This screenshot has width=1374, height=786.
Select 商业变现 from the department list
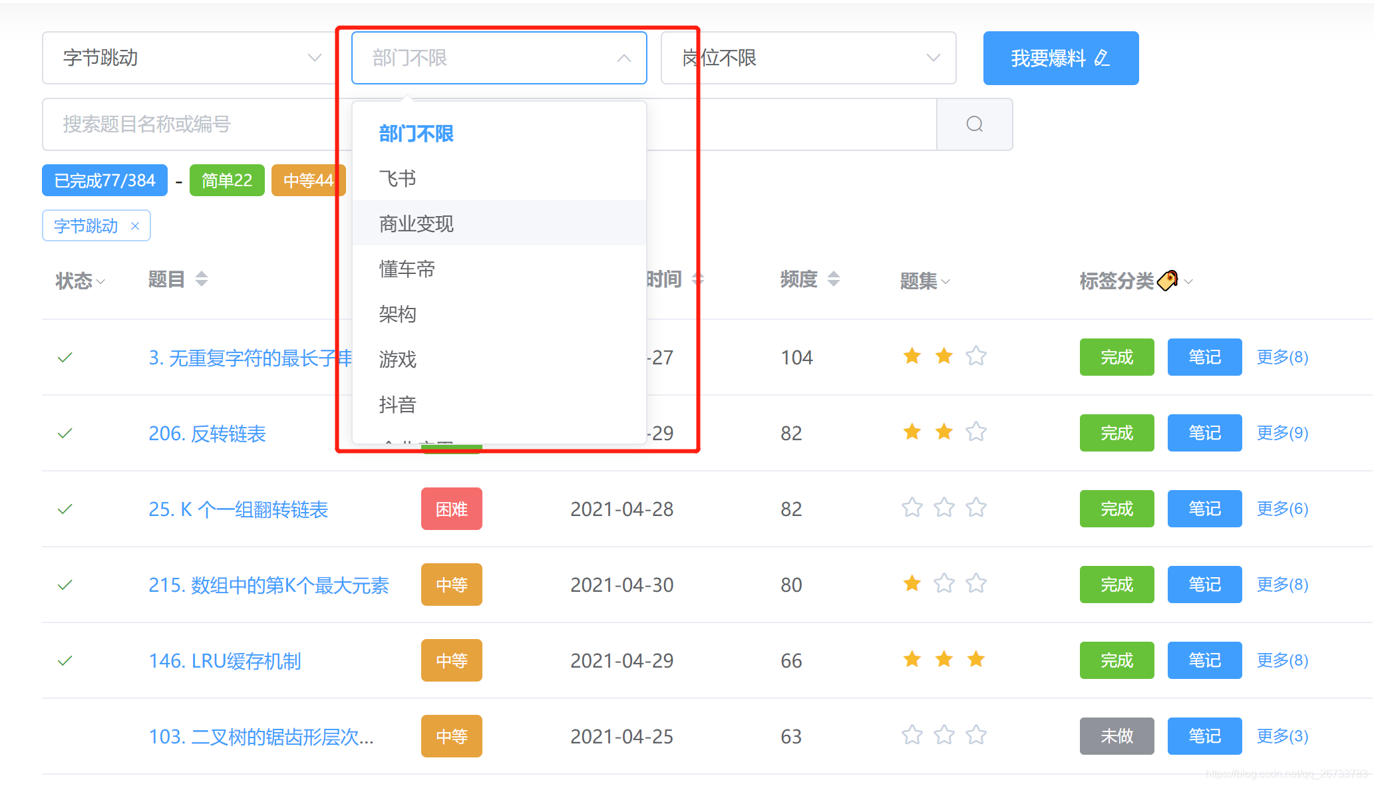pos(417,224)
